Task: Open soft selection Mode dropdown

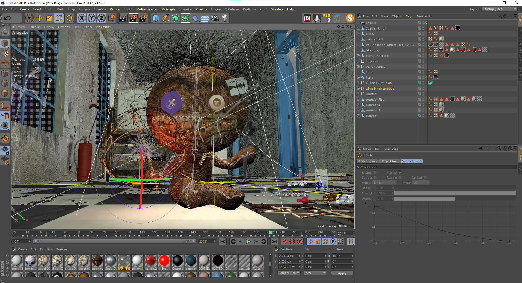Action: tap(421, 182)
